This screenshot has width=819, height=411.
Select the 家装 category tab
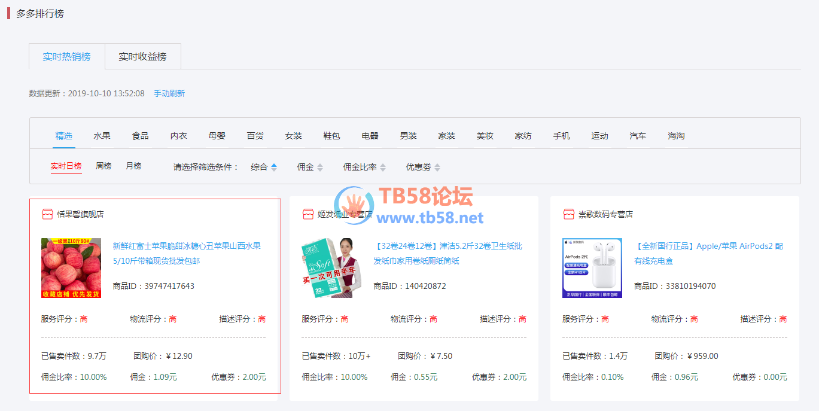click(x=447, y=136)
